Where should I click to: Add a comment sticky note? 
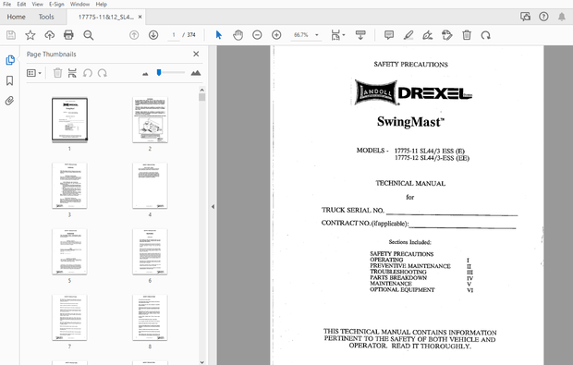point(389,35)
